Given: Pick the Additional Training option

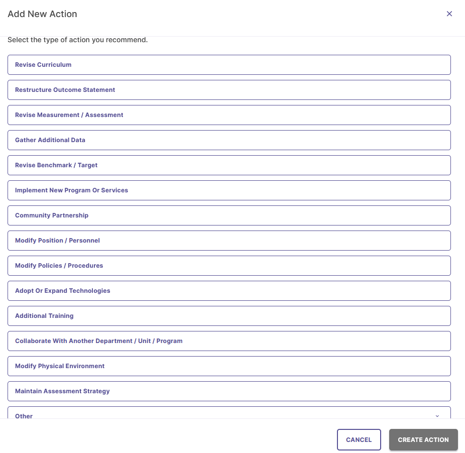Looking at the screenshot, I should pyautogui.click(x=229, y=316).
